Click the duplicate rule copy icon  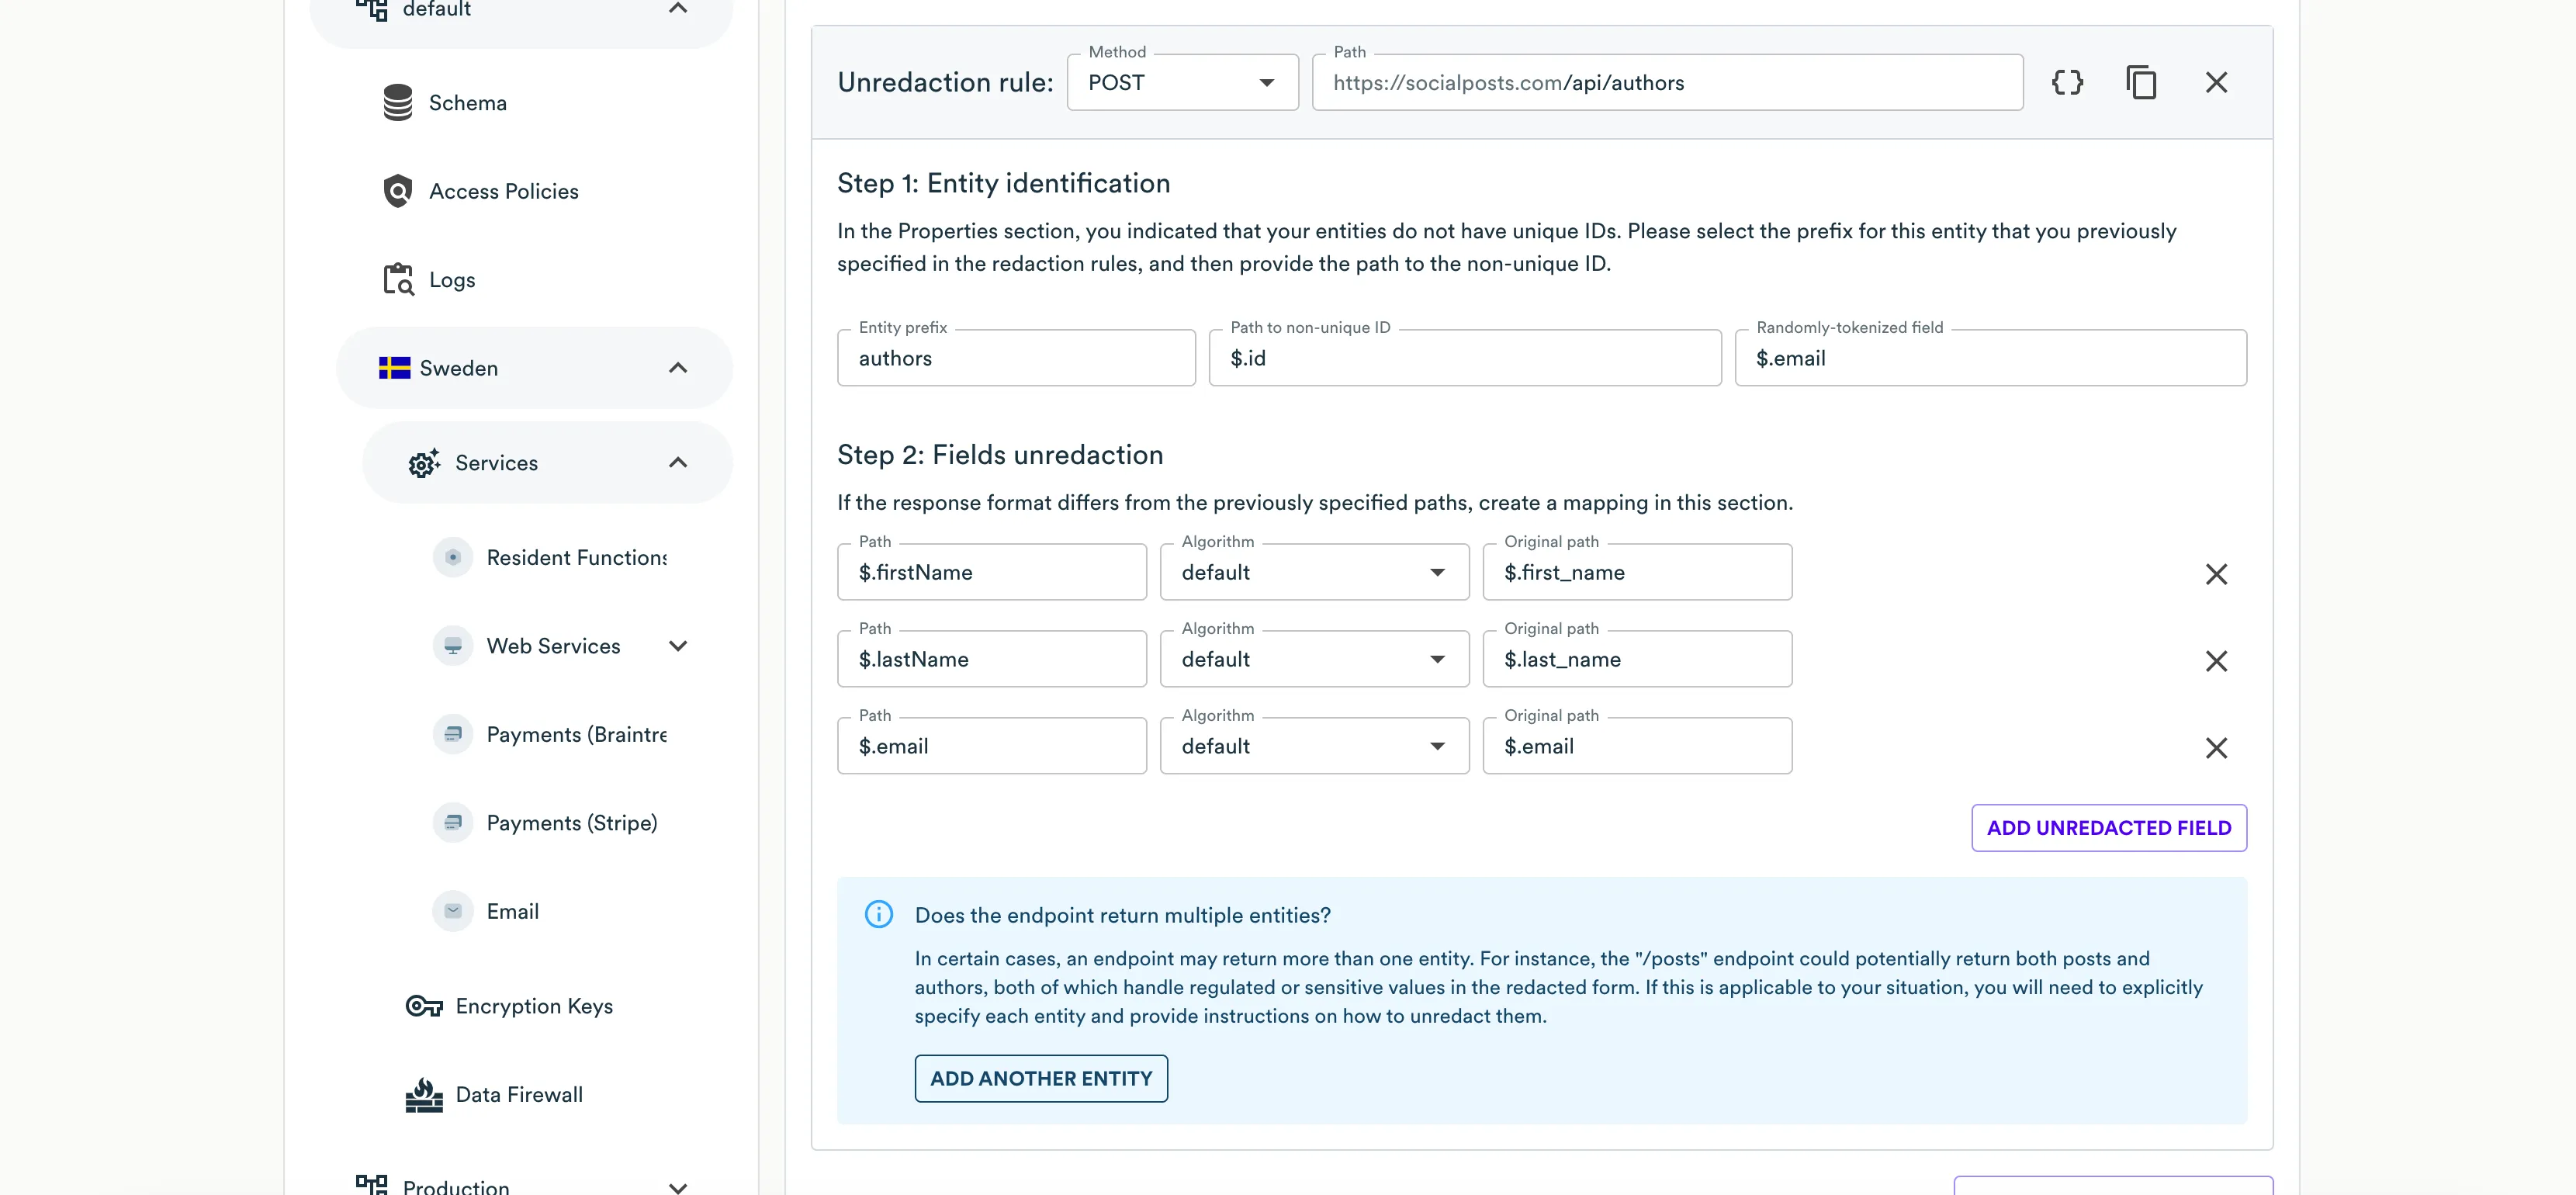[2141, 82]
